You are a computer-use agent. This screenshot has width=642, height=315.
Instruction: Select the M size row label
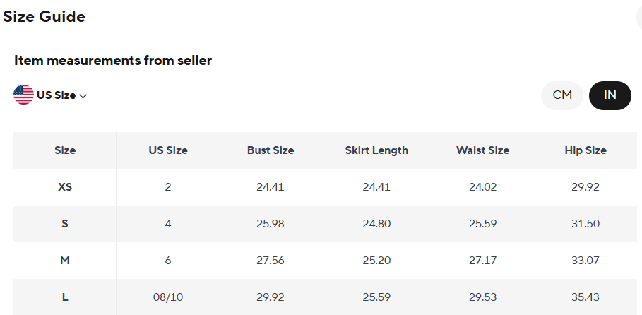65,261
